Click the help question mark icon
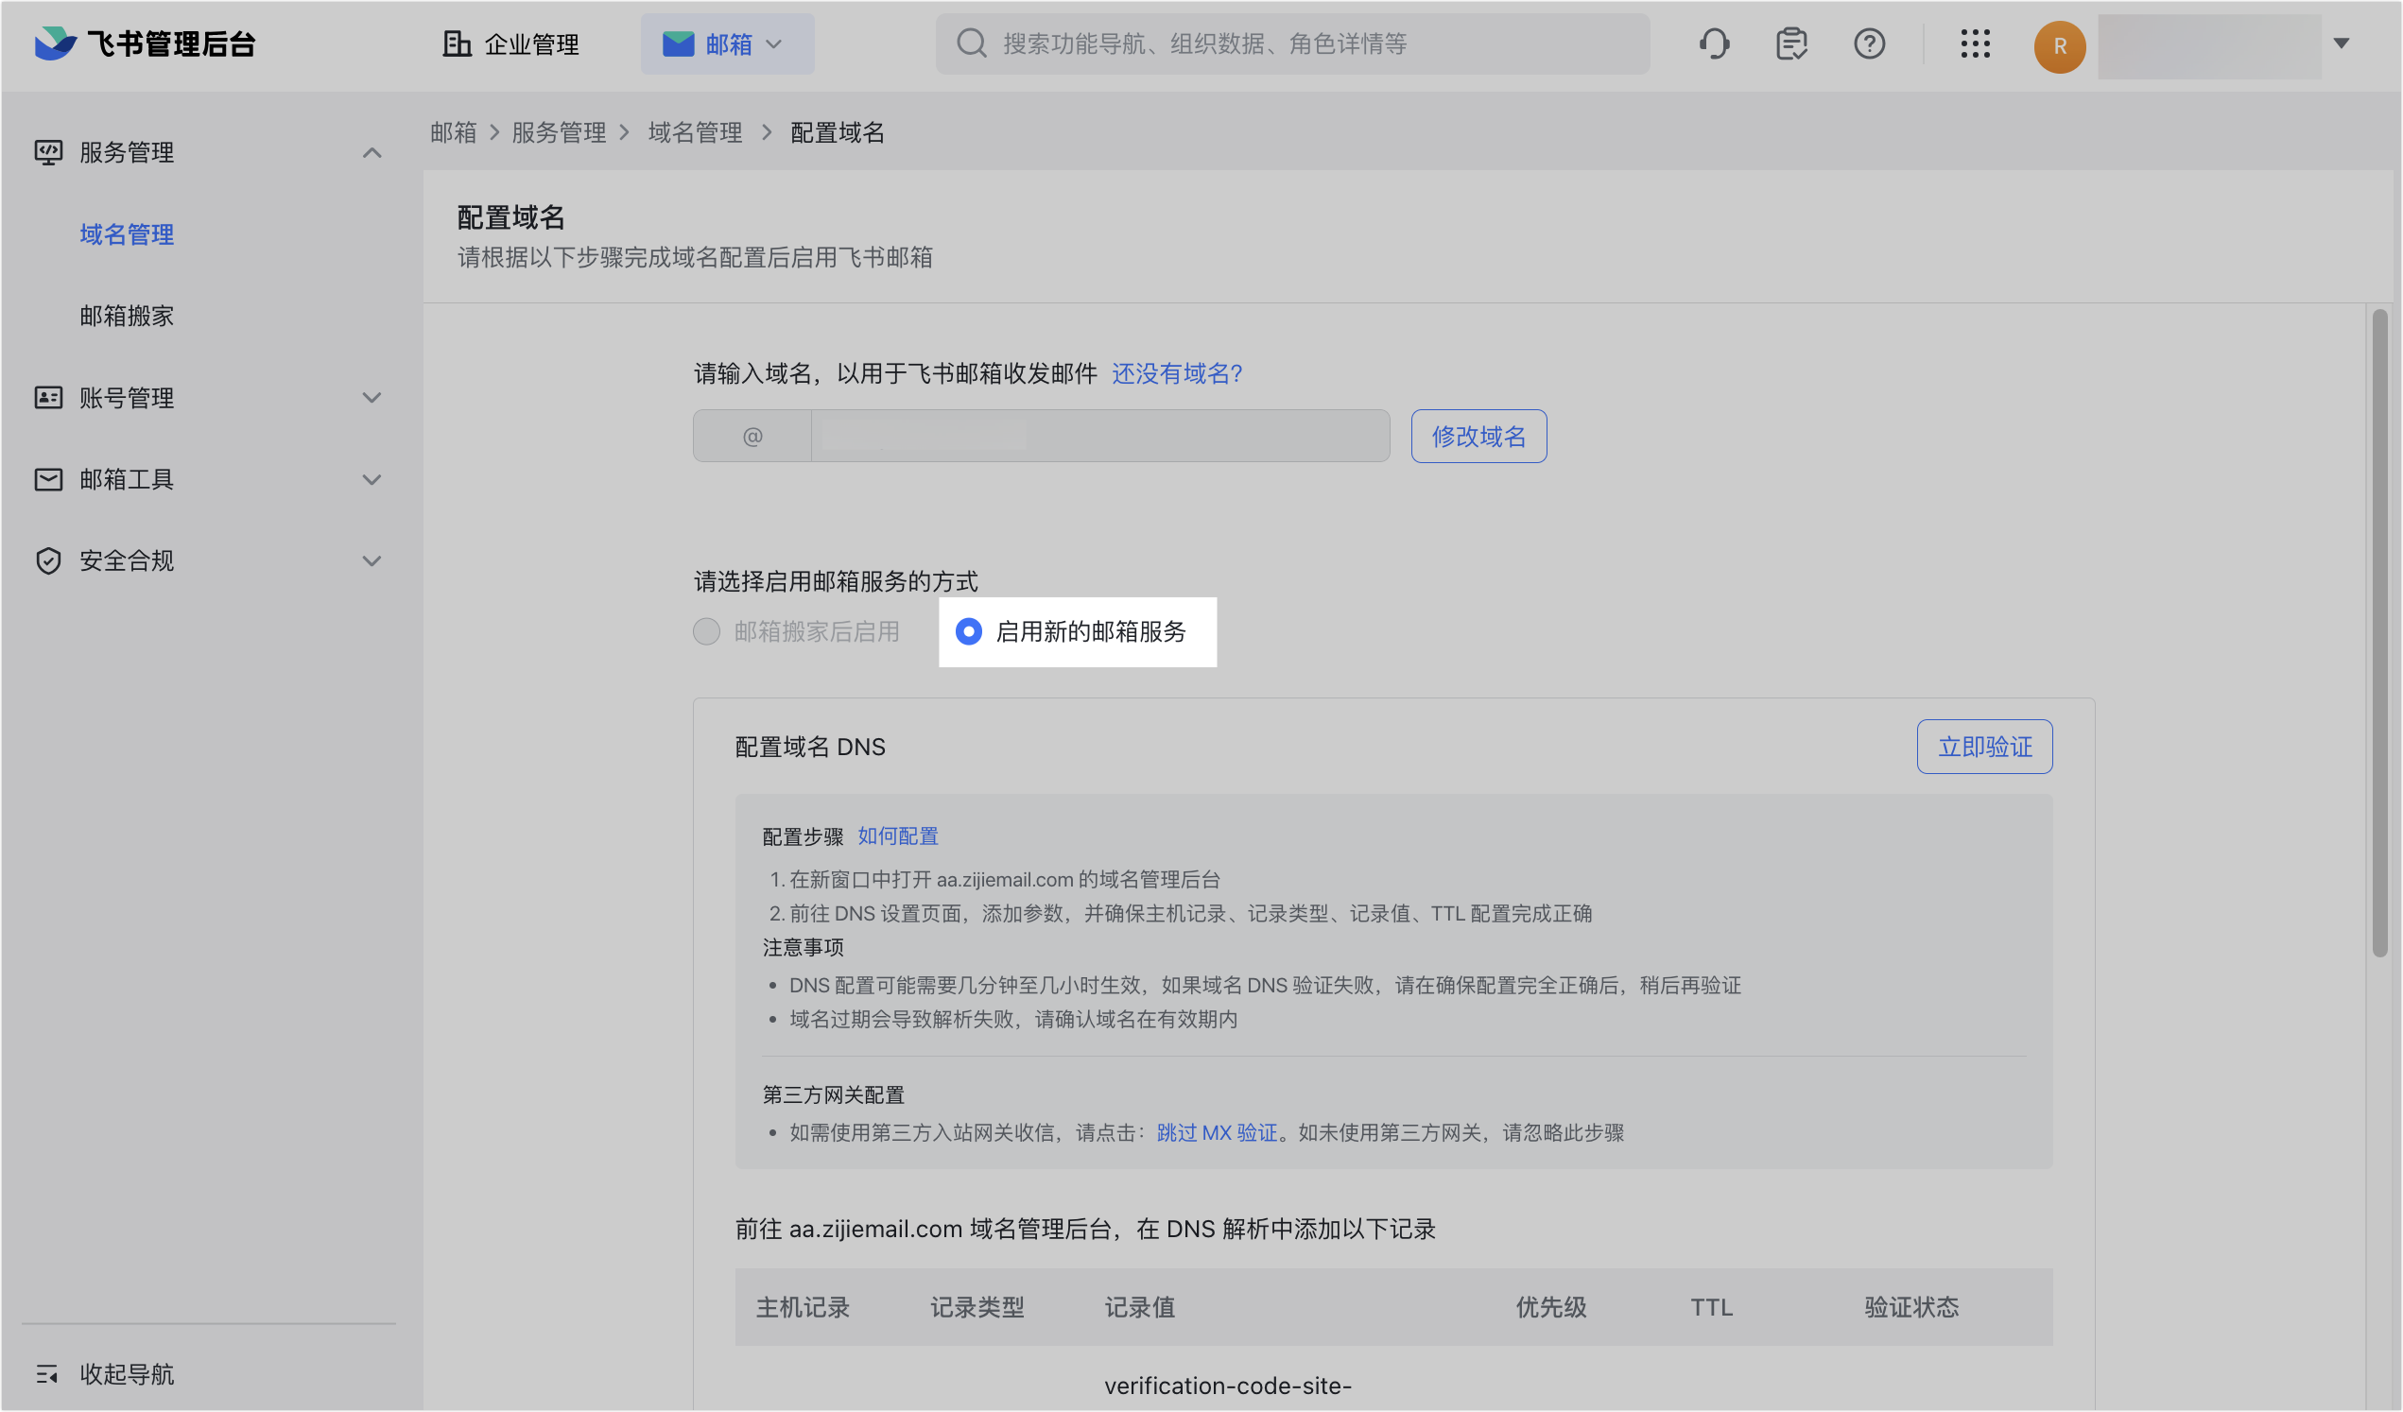The height and width of the screenshot is (1412, 2403). pyautogui.click(x=1869, y=43)
